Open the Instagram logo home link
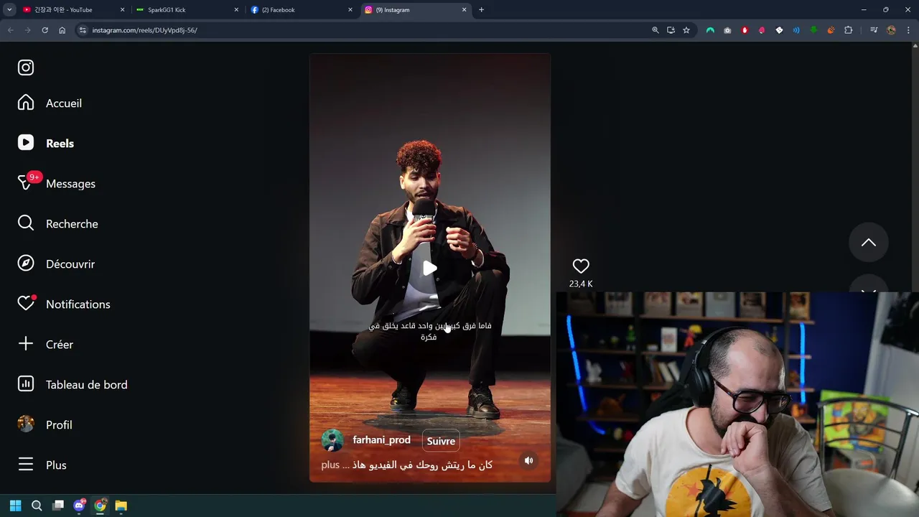 click(x=26, y=67)
